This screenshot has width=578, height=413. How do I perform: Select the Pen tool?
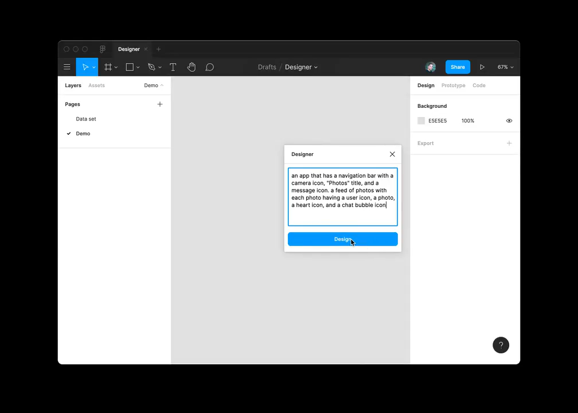[151, 67]
